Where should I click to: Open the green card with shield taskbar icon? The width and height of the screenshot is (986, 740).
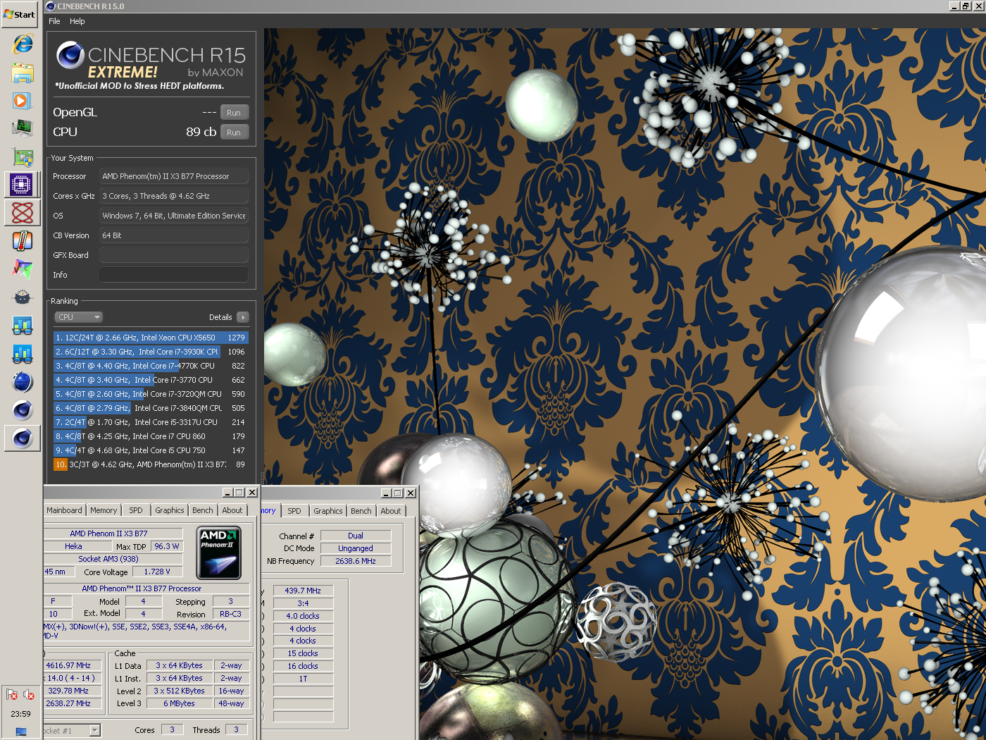coord(23,157)
